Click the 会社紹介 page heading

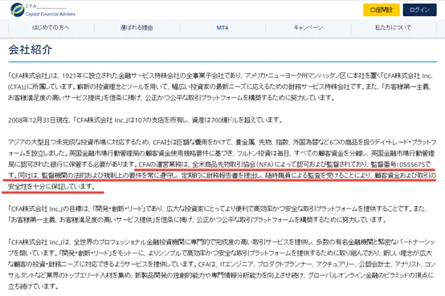tap(31, 50)
